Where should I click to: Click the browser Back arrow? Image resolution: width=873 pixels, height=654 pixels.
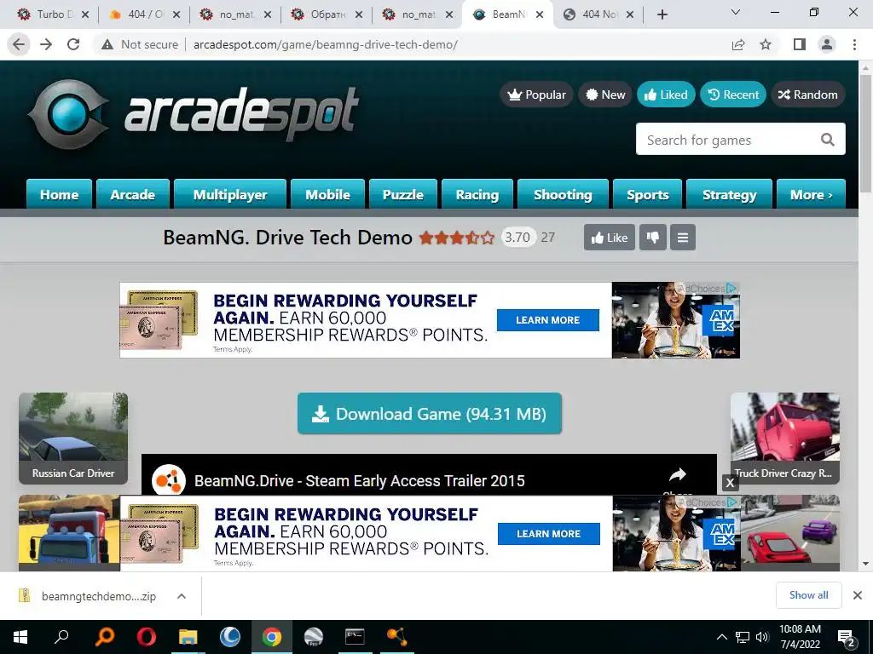click(19, 44)
